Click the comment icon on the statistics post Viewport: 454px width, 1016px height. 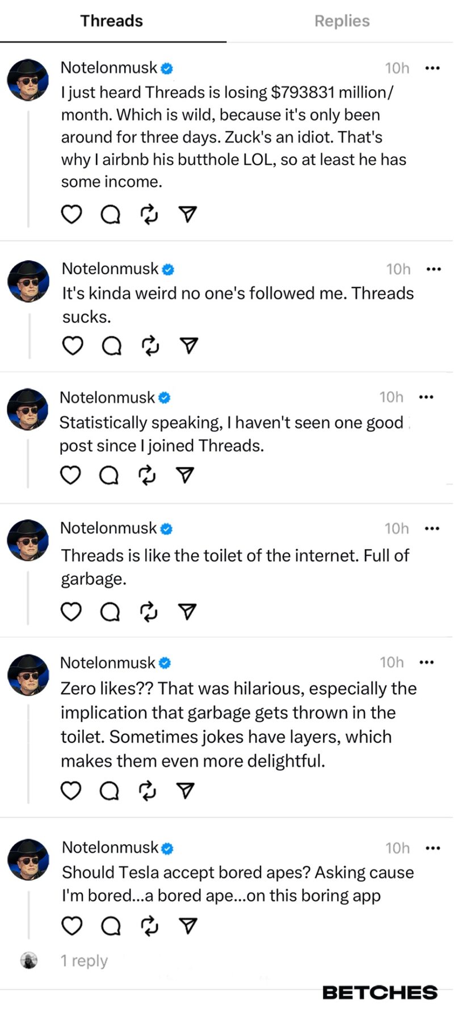[x=110, y=475]
